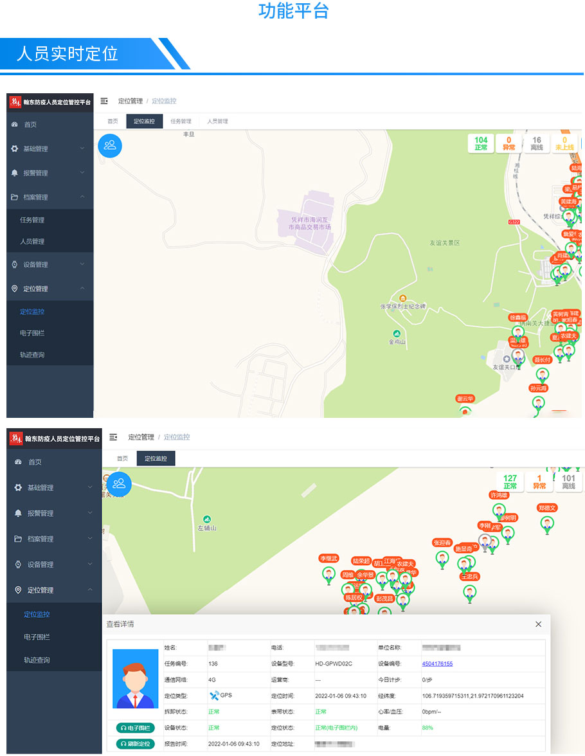
Task: Click the green 电子围栏 button in details
Action: coord(136,728)
